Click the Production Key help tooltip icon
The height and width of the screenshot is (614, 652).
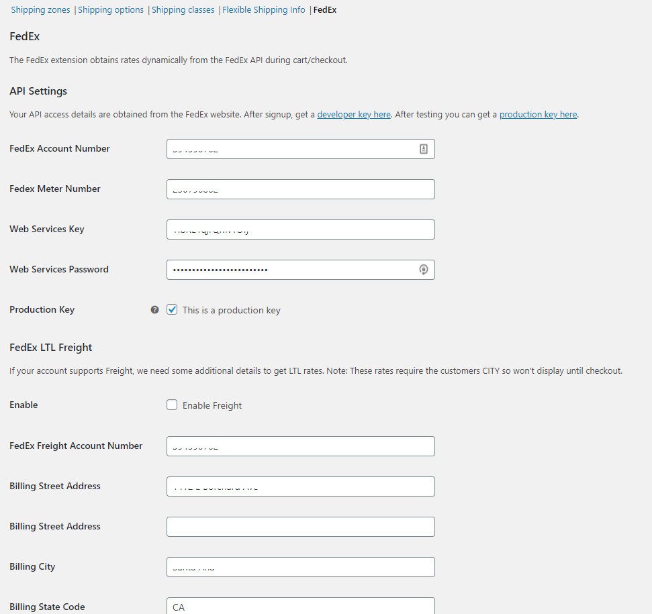click(x=154, y=309)
